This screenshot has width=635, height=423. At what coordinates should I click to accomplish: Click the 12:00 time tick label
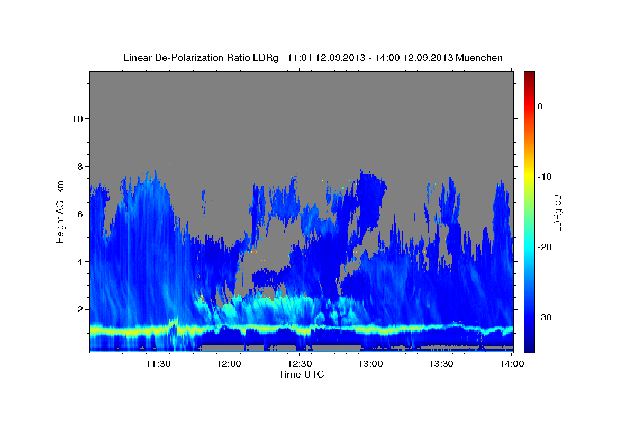pyautogui.click(x=229, y=364)
